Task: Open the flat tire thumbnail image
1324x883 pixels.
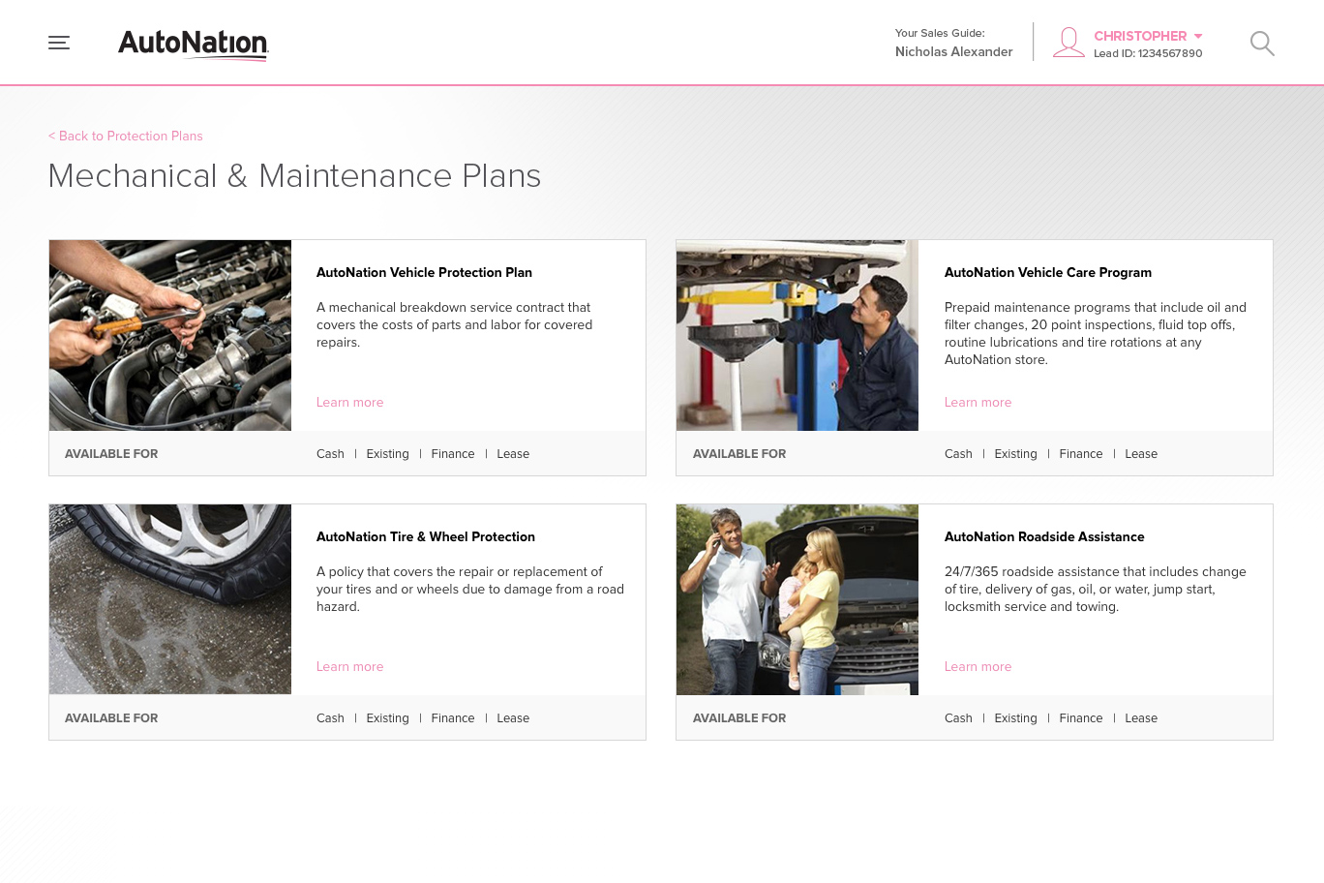Action: coord(170,599)
